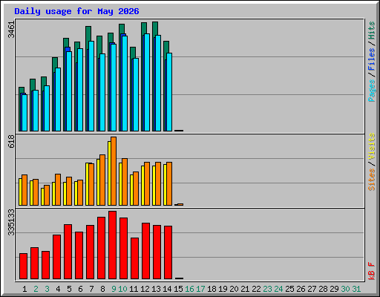380x297 pixels.
Task: Click day 31 on the x-axis
Action: coord(356,289)
